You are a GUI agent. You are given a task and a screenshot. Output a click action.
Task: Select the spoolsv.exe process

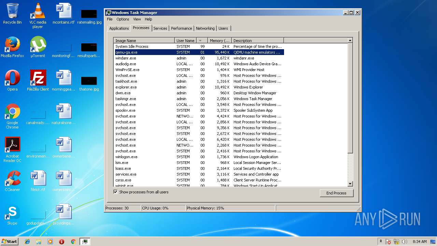[x=199, y=110]
